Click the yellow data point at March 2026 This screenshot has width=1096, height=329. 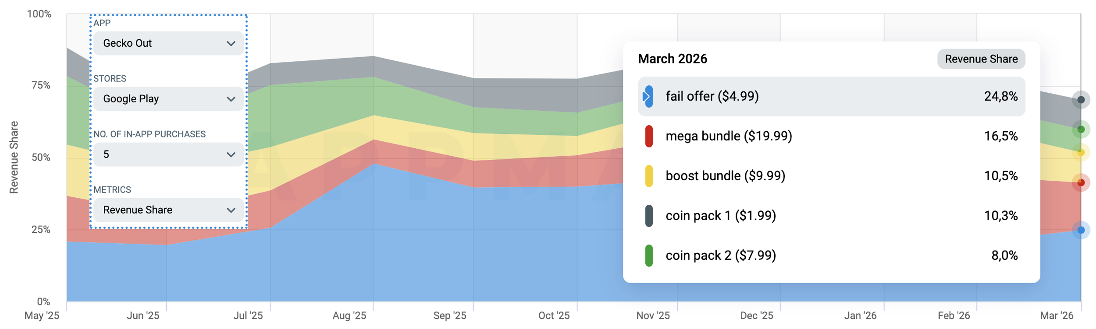pos(1081,153)
